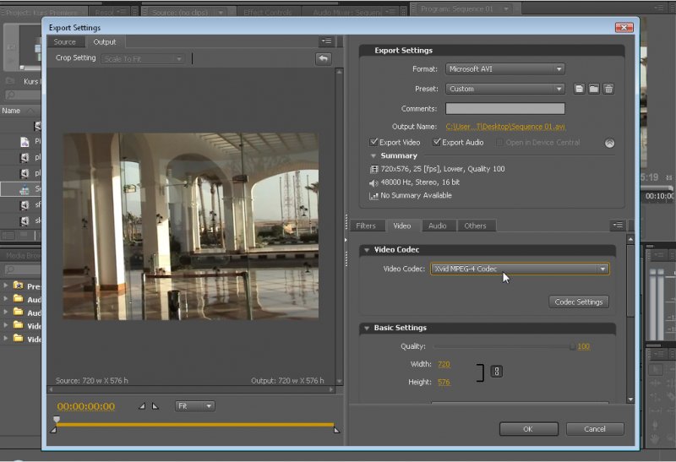Switch to the Audio tab

click(x=437, y=226)
